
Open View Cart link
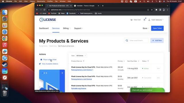pyautogui.click(x=136, y=20)
